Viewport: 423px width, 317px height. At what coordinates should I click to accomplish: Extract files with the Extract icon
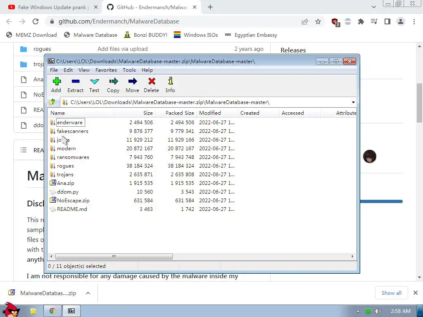click(75, 85)
